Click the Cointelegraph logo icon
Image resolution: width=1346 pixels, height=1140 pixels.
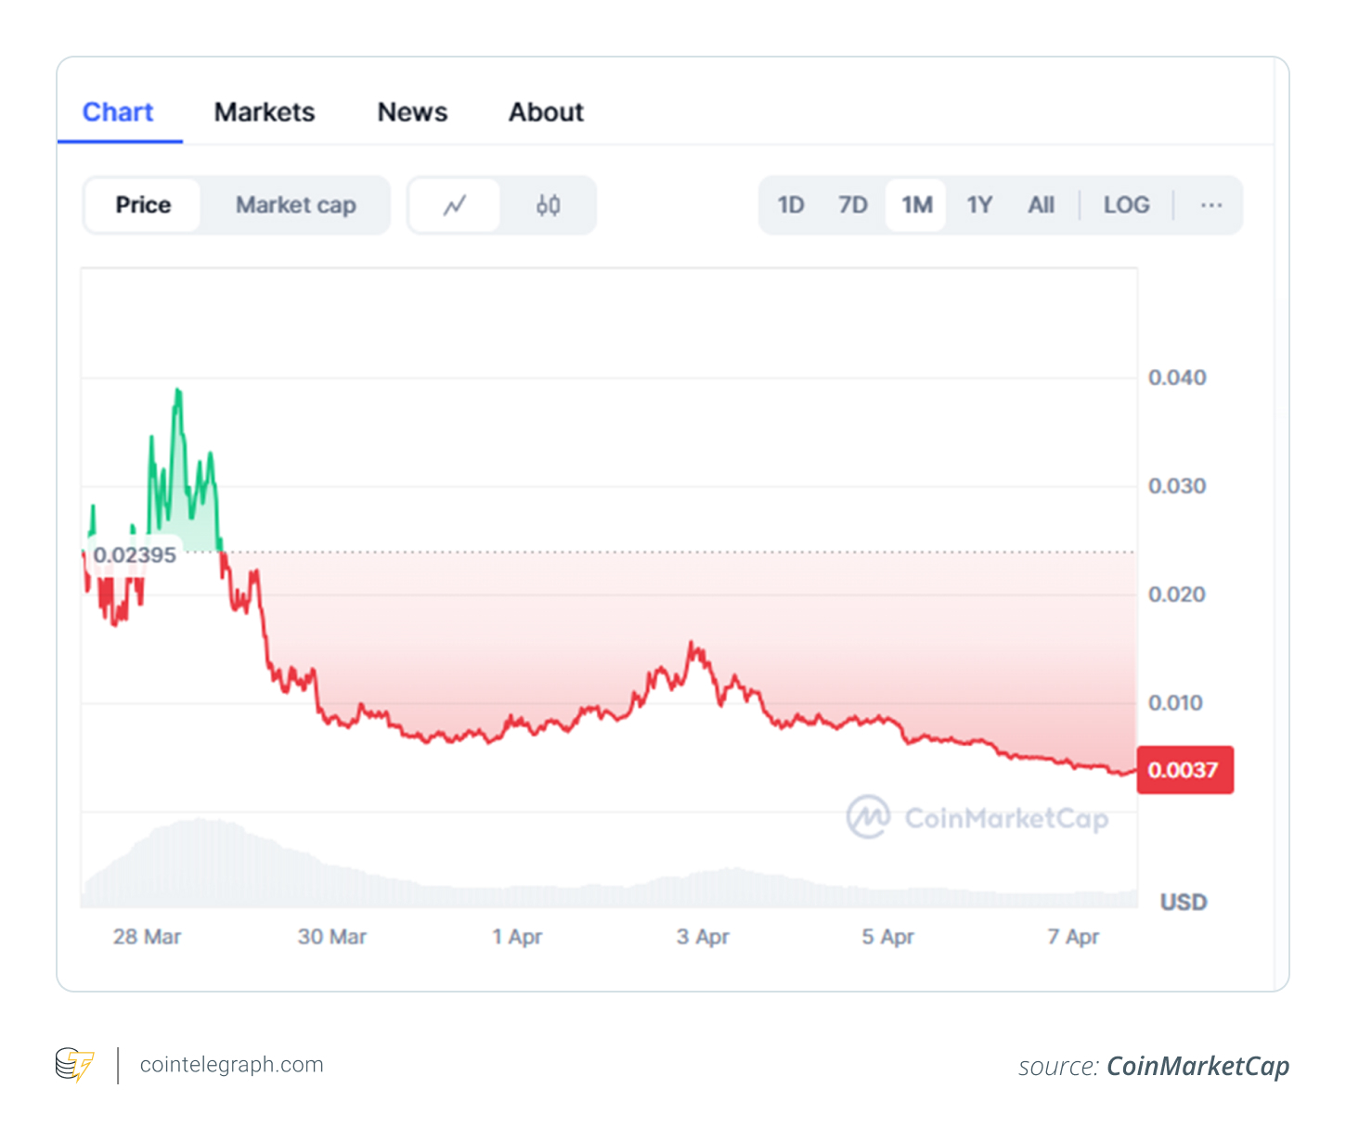74,1065
